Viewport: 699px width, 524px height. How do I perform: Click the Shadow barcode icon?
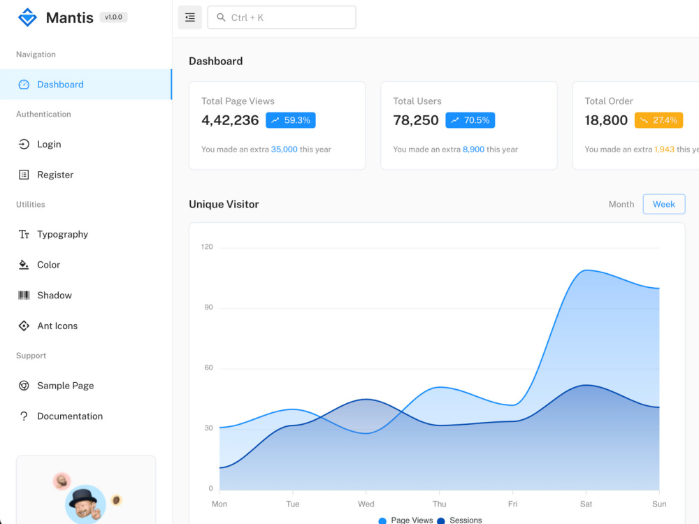tap(24, 295)
